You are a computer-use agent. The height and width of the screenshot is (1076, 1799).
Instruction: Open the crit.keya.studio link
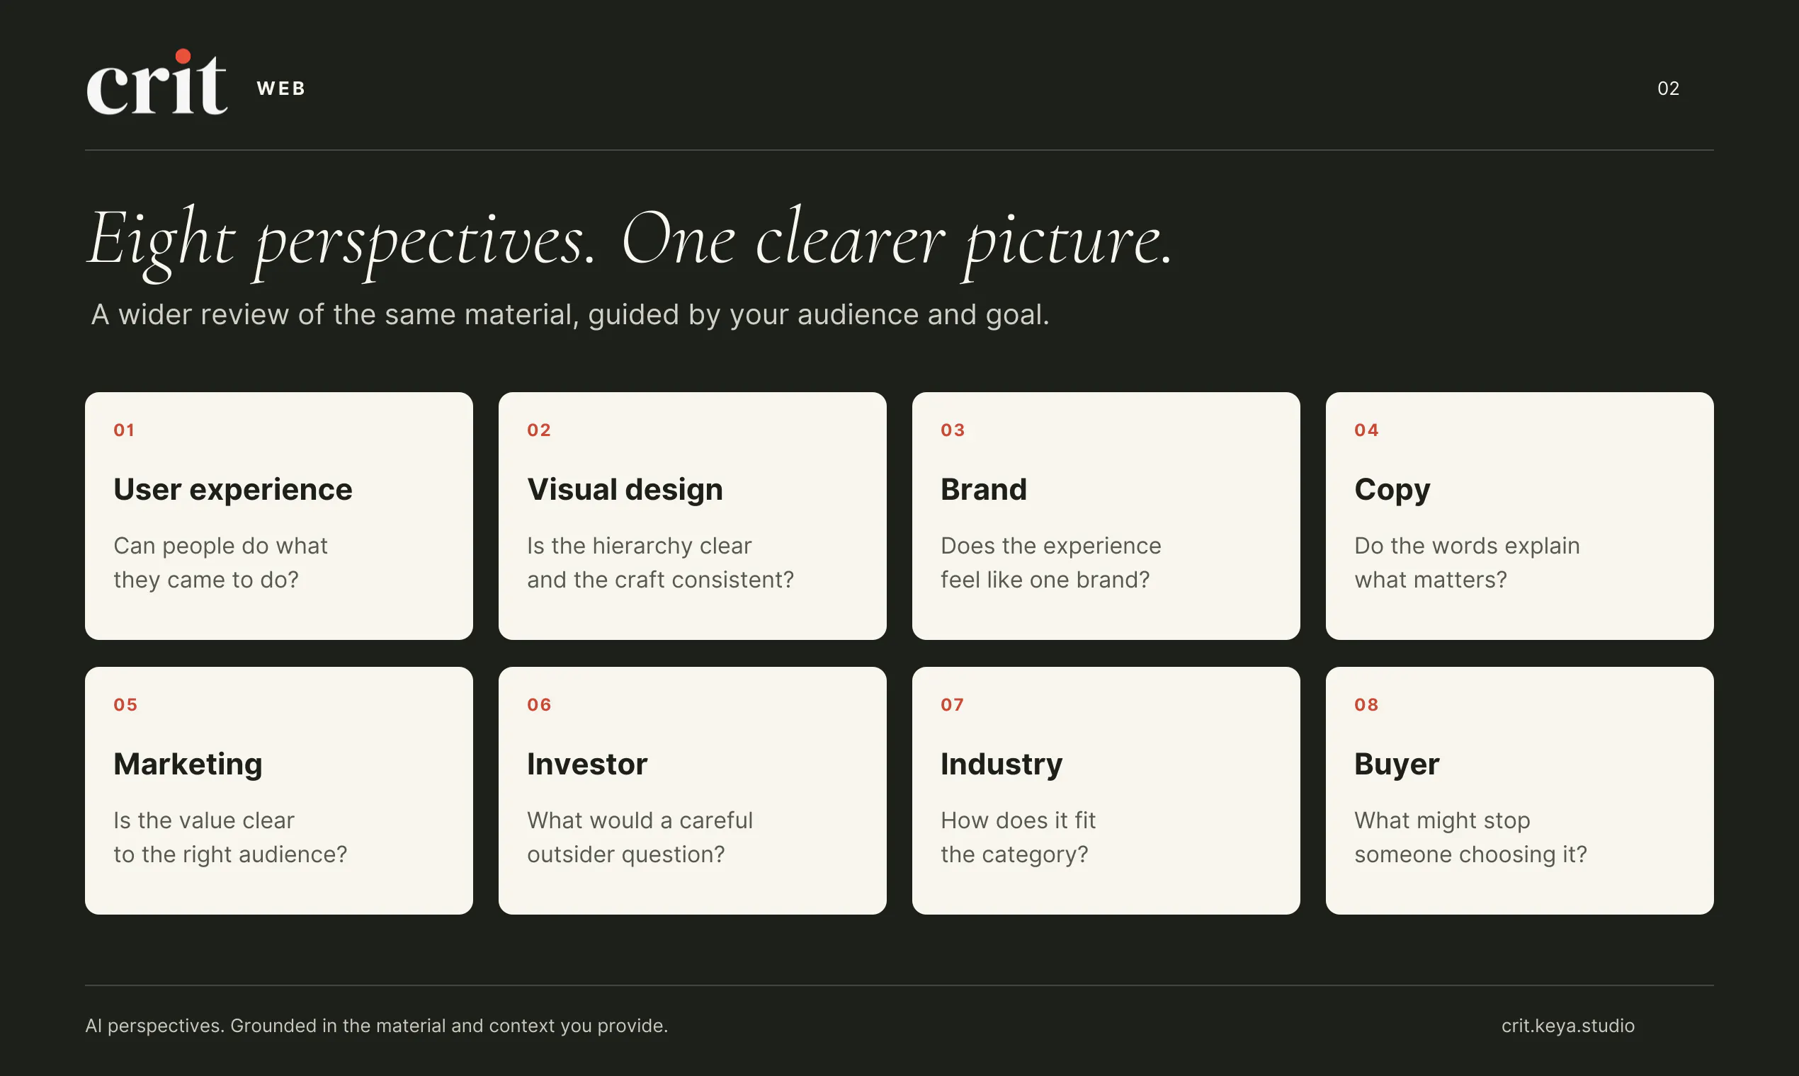tap(1567, 1026)
